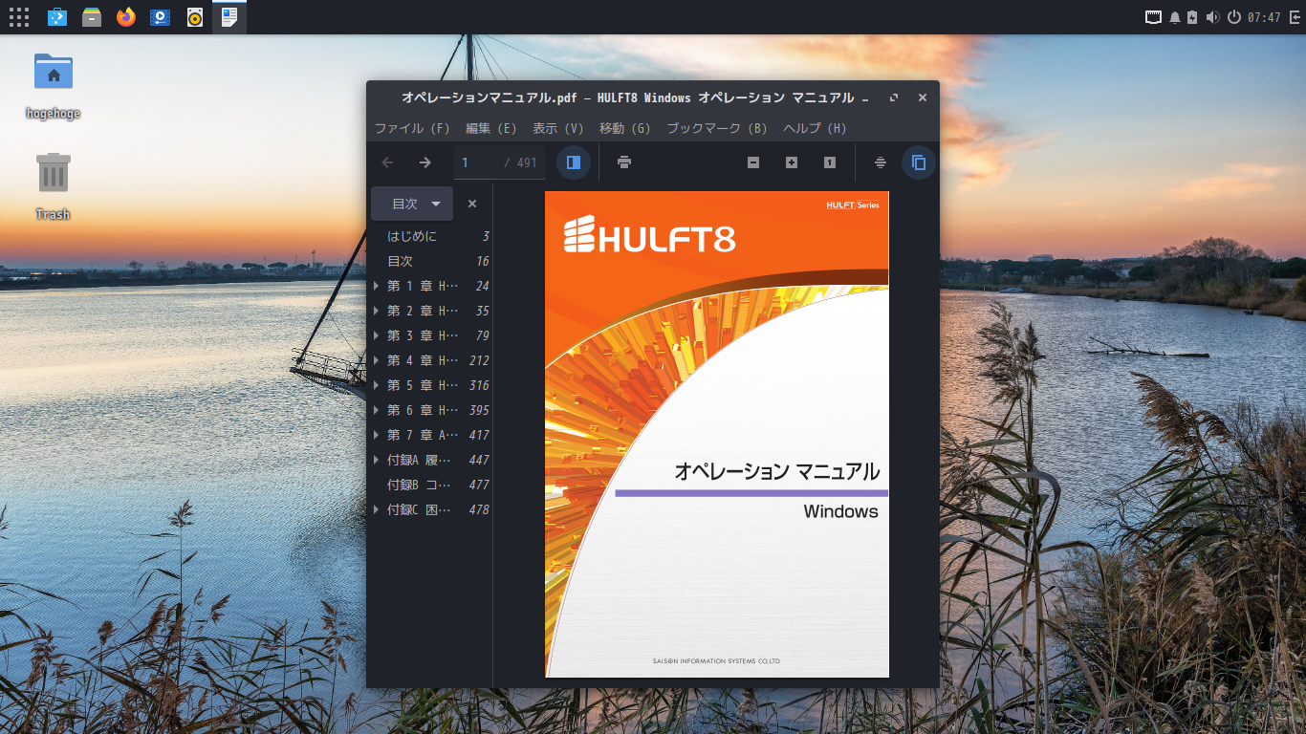Expand the 第 6 章 outline entry

[x=377, y=410]
